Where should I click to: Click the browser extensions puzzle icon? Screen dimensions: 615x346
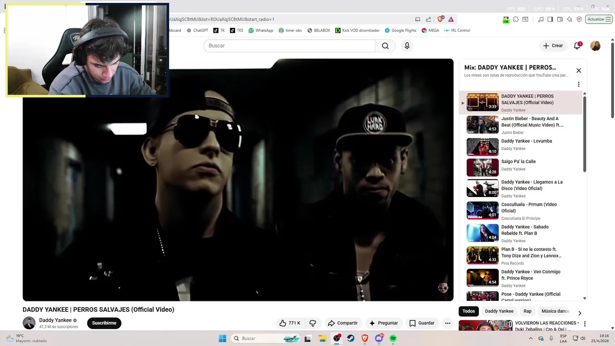click(516, 19)
